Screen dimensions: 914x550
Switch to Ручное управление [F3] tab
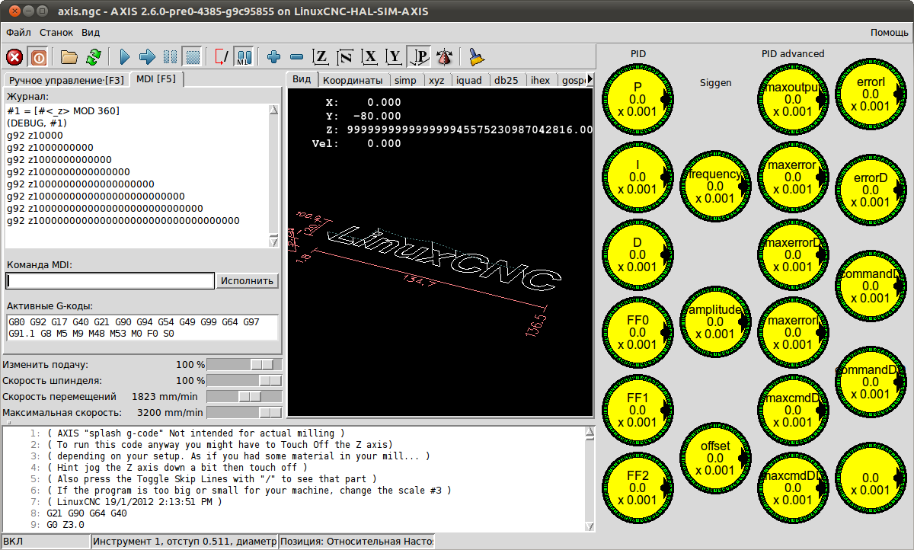click(66, 80)
